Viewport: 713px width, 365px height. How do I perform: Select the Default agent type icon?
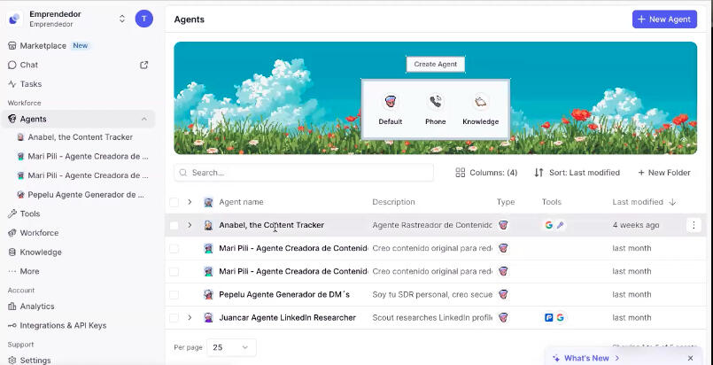click(x=390, y=102)
